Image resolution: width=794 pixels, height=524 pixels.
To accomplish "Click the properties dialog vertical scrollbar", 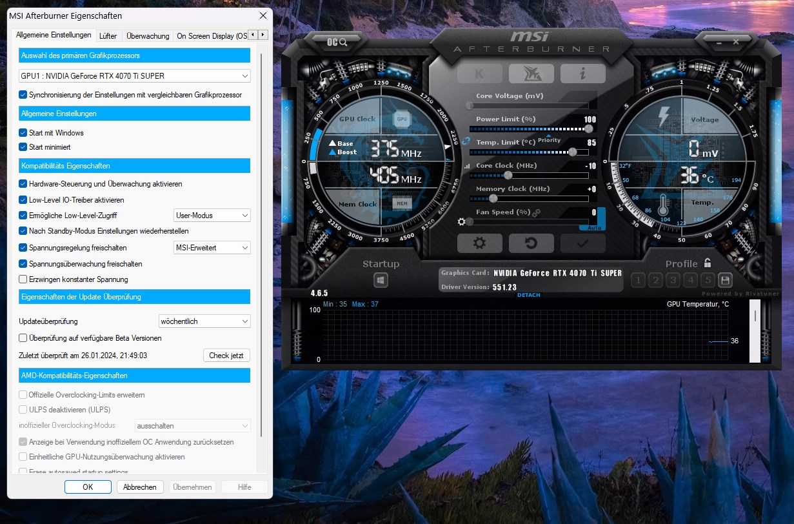I will [x=261, y=245].
